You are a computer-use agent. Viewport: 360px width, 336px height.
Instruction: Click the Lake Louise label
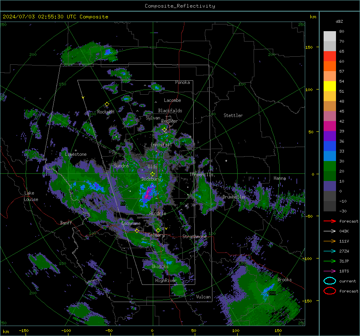pos(31,196)
